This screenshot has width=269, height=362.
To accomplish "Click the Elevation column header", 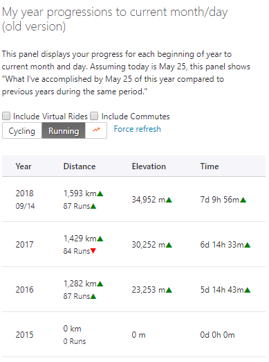I will (x=149, y=166).
